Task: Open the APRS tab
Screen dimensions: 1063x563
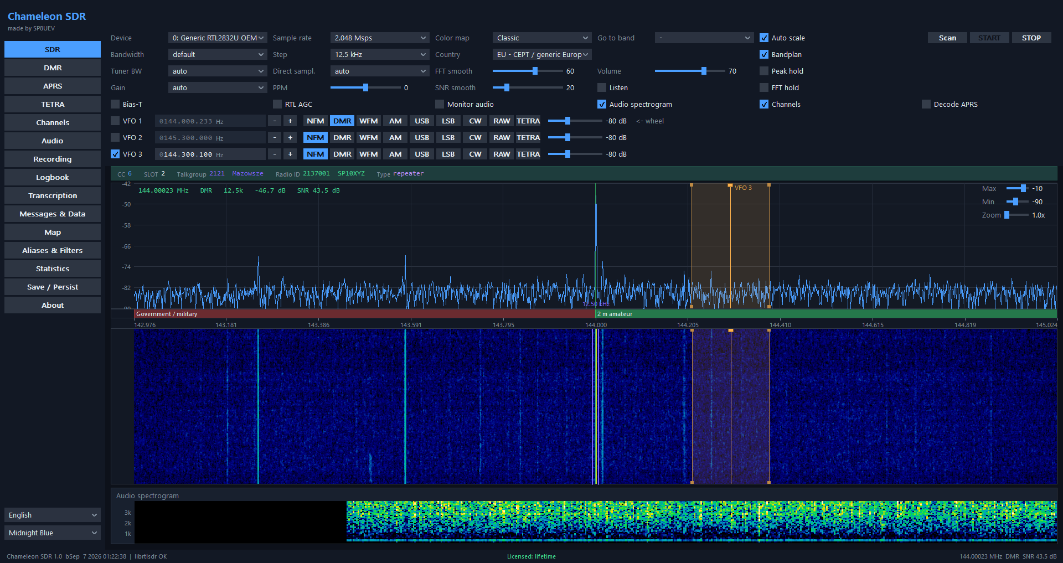Action: (53, 86)
